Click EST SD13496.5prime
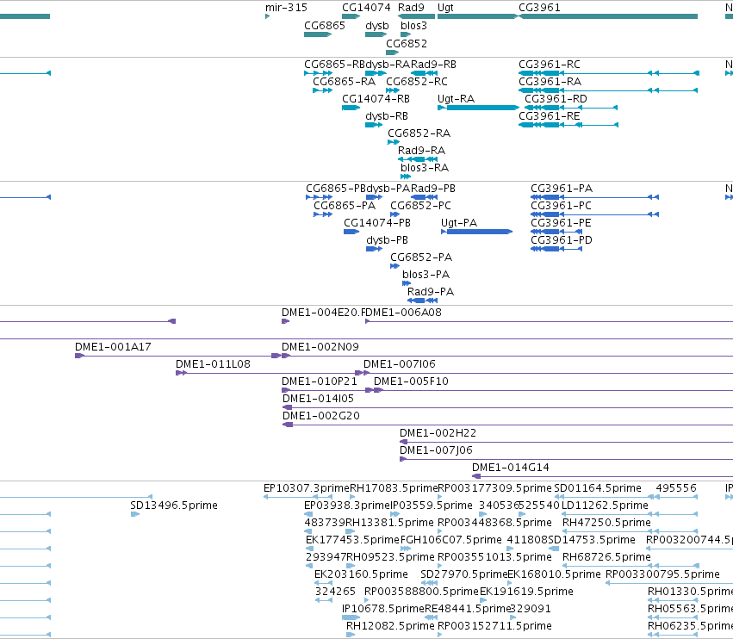 173,506
